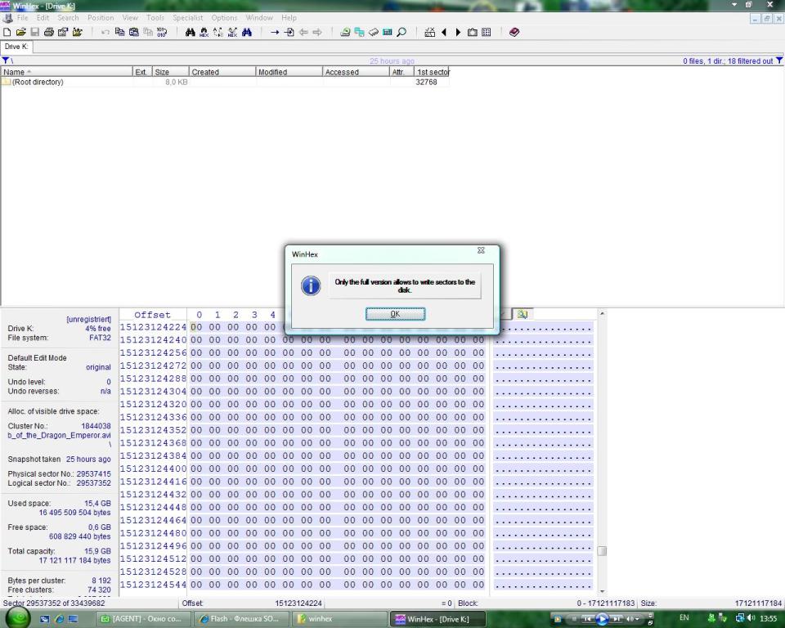Sort by the 1st sector column header
The width and height of the screenshot is (785, 628).
[x=432, y=72]
